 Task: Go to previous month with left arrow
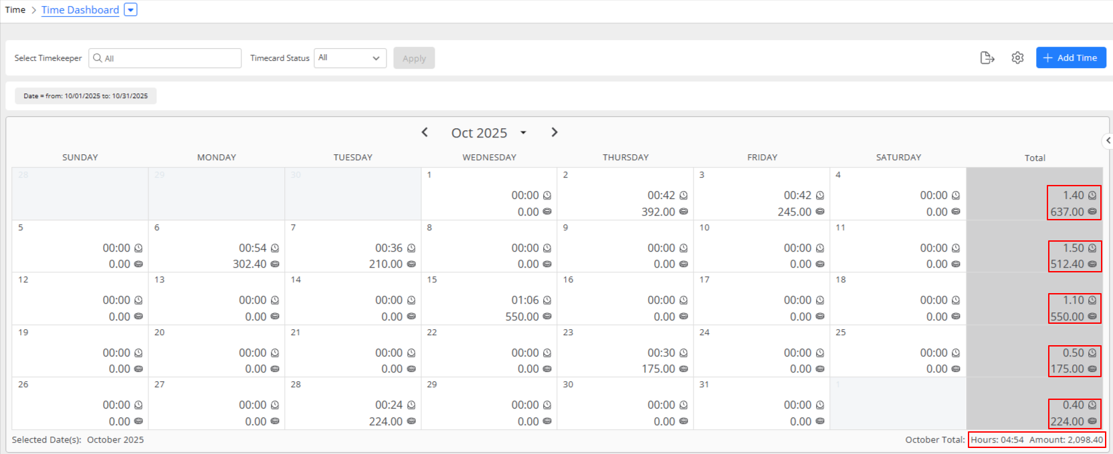(425, 132)
